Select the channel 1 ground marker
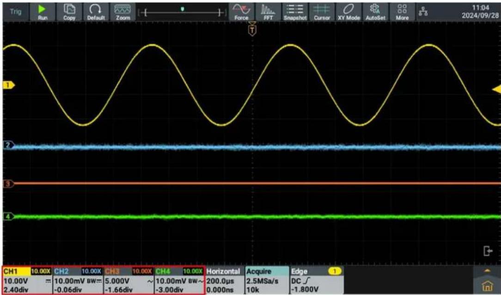The height and width of the screenshot is (295, 501). point(9,85)
